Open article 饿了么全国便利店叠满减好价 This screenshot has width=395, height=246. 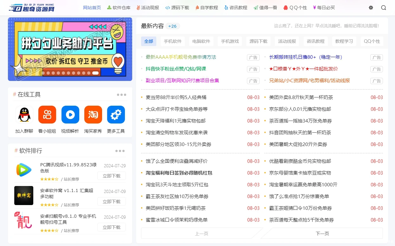[177, 161]
